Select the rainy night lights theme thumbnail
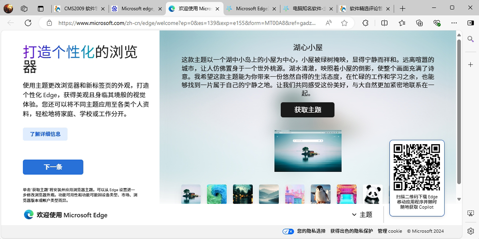Screen dimensions: 479x239 pyautogui.click(x=243, y=194)
